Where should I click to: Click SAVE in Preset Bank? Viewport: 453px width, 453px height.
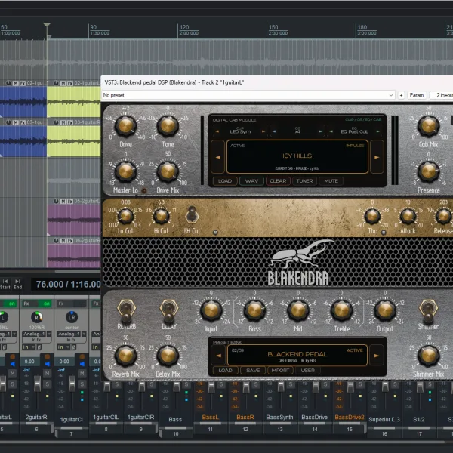click(253, 370)
